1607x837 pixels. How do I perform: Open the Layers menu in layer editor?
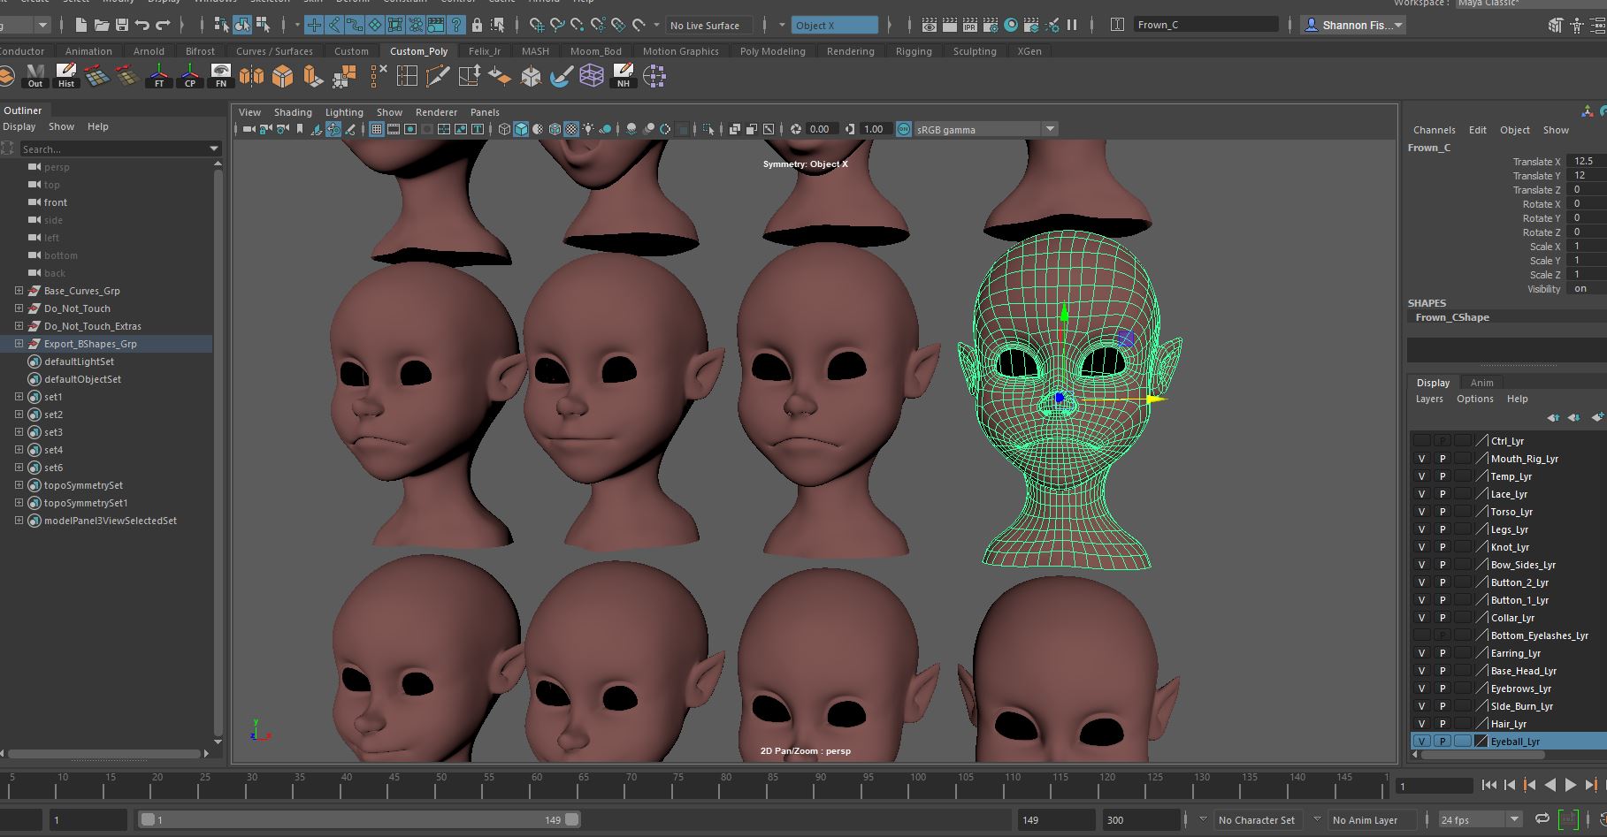click(1429, 399)
